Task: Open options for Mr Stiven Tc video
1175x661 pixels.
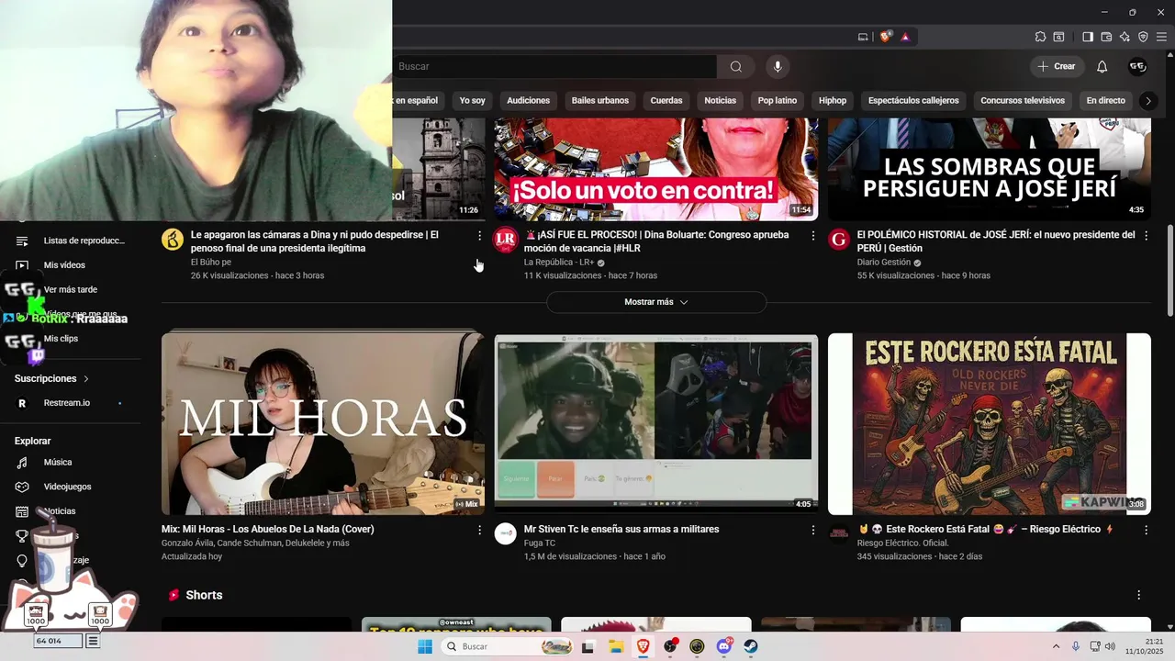Action: [x=812, y=530]
